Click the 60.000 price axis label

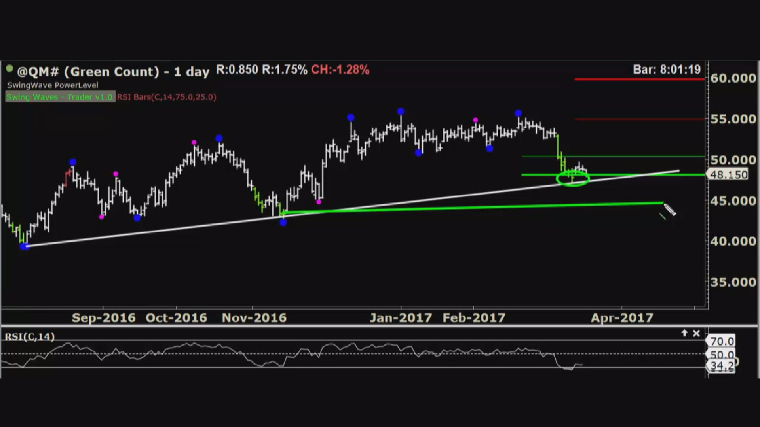point(733,78)
